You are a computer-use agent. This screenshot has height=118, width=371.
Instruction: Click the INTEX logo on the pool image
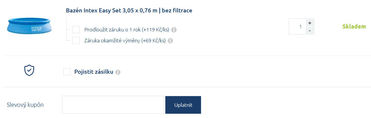37,28
